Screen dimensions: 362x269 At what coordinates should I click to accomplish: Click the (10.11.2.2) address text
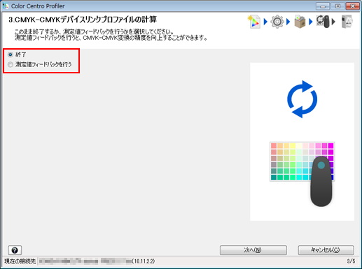pyautogui.click(x=144, y=261)
